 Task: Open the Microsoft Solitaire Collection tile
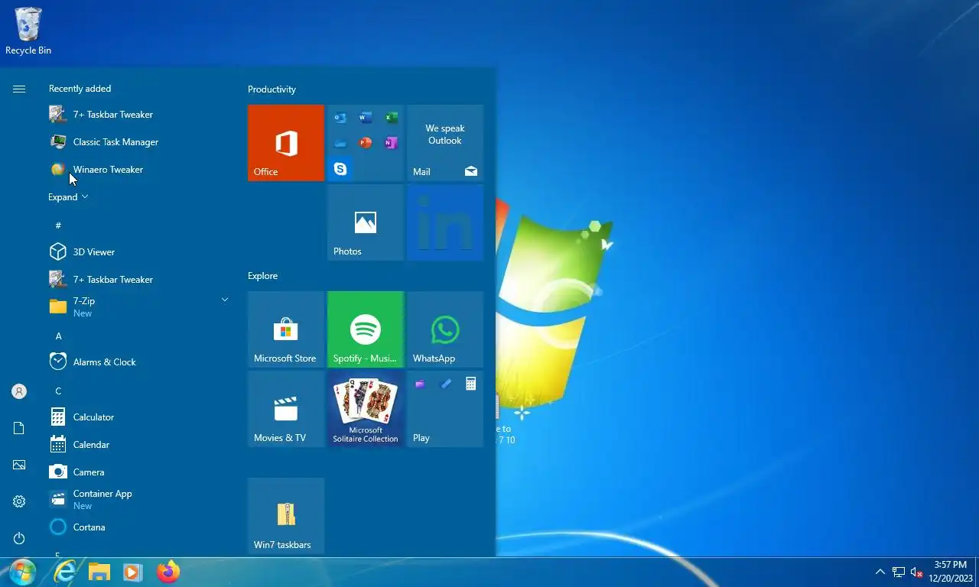point(366,409)
